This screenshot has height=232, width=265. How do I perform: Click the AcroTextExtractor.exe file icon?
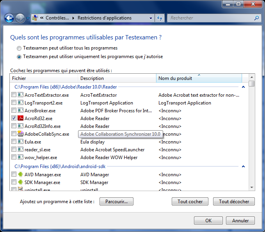click(20, 95)
